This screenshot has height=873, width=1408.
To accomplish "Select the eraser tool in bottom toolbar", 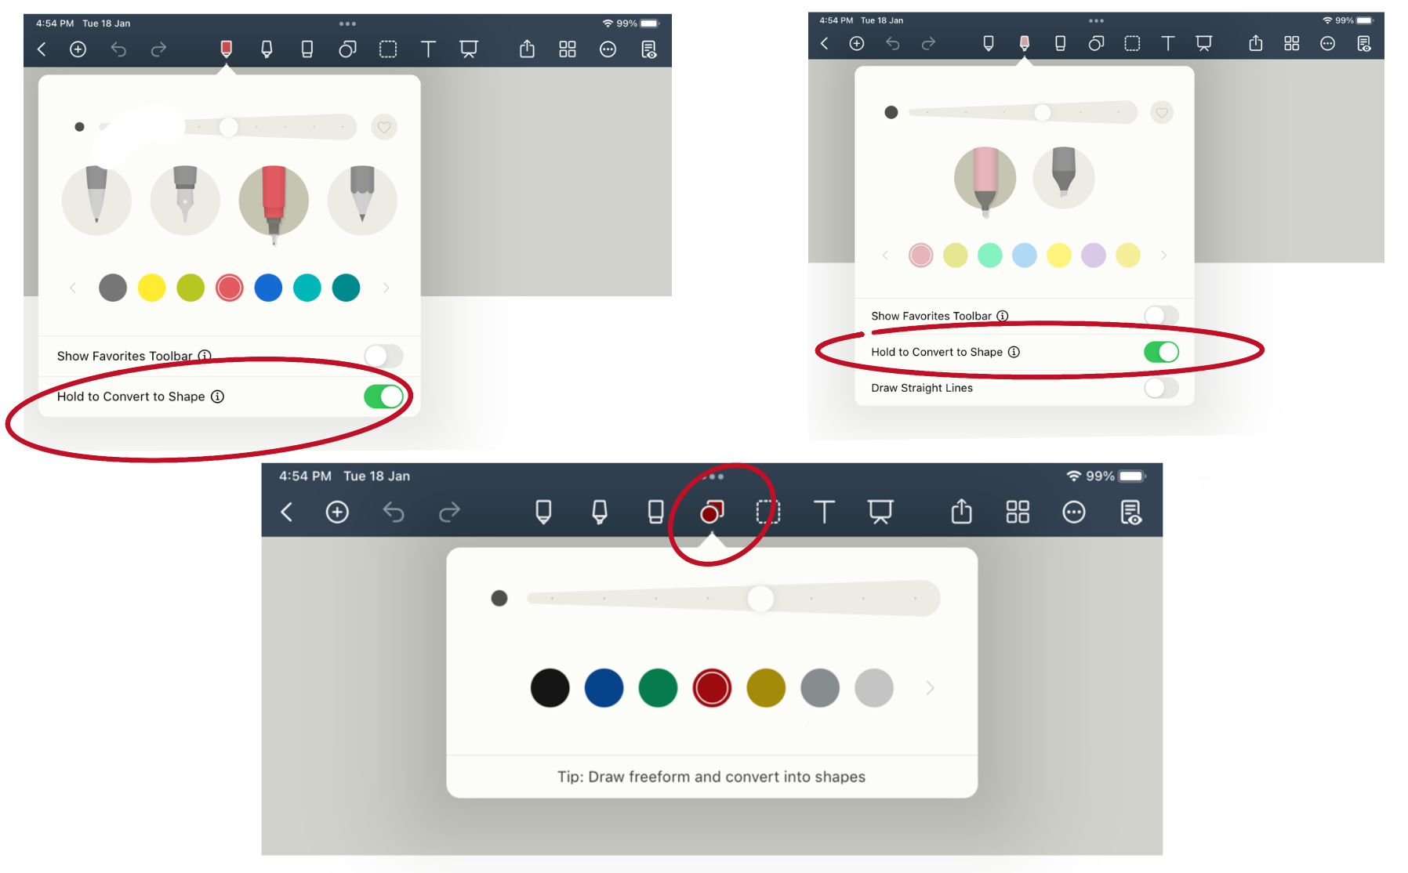I will (x=655, y=512).
